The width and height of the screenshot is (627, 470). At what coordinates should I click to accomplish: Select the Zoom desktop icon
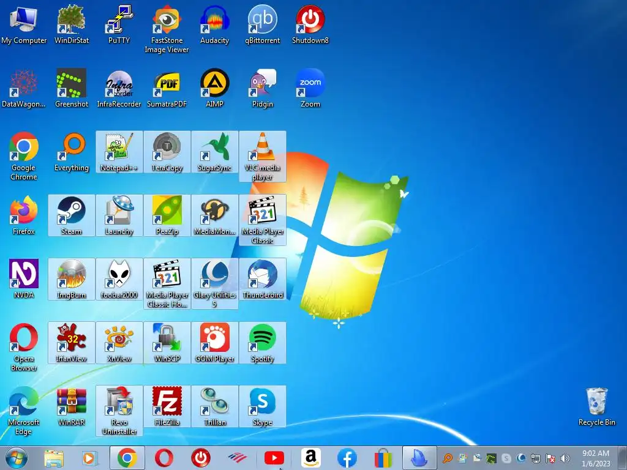pos(310,88)
